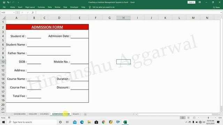
Task: Add a new sheet with the plus icon
Action: [x=85, y=114]
